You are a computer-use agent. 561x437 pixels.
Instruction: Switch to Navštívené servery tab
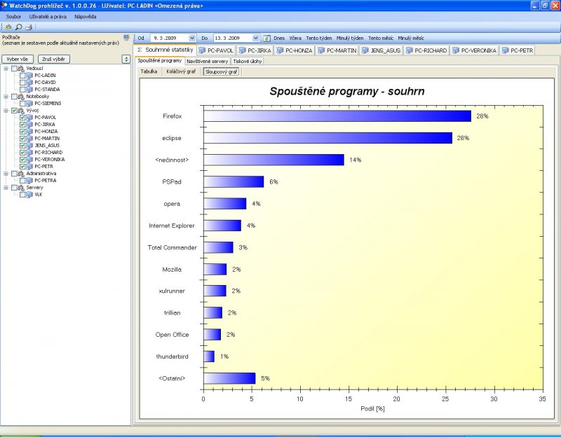click(207, 61)
